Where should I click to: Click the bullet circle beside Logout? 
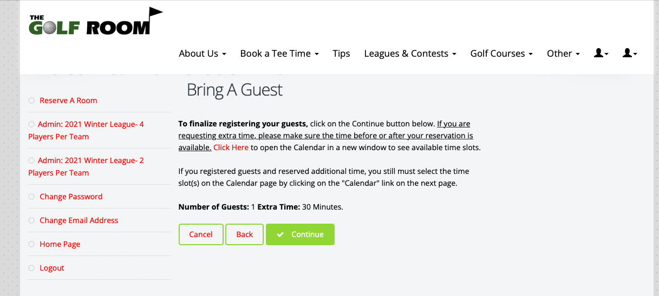31,268
